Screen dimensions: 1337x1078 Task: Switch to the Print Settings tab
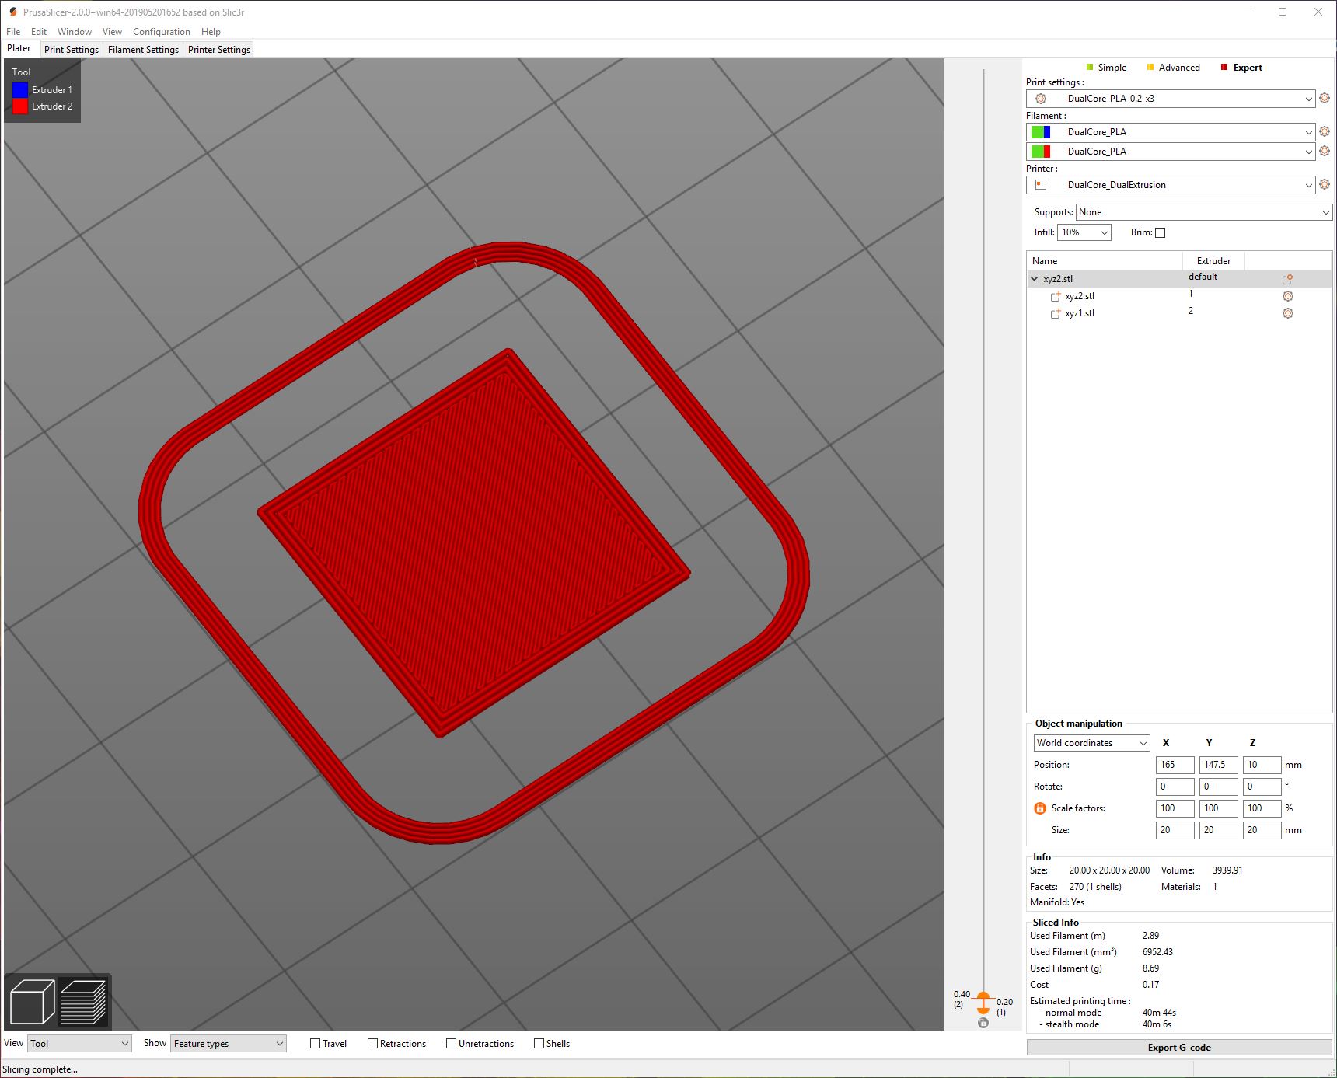click(72, 50)
